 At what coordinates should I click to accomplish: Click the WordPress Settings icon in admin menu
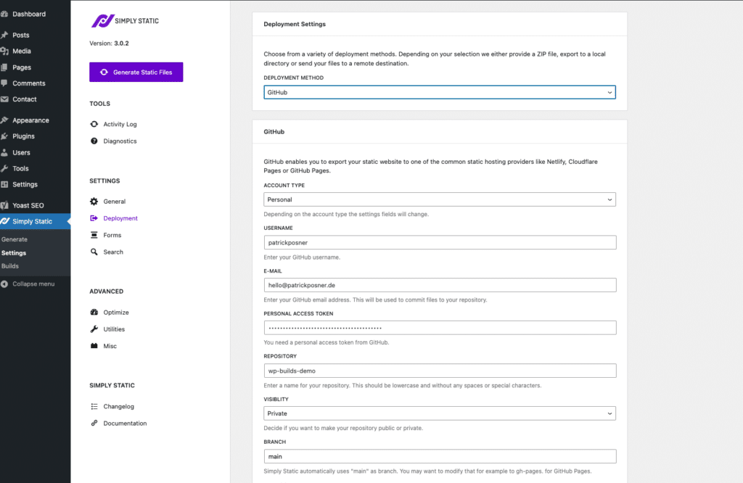pos(4,185)
